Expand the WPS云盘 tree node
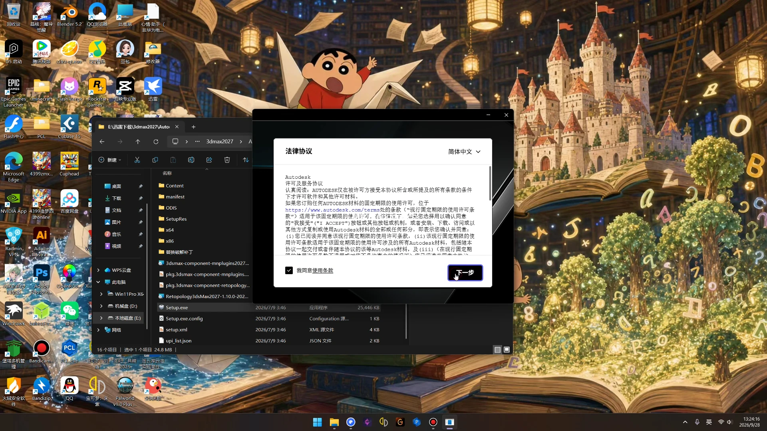 tap(98, 270)
